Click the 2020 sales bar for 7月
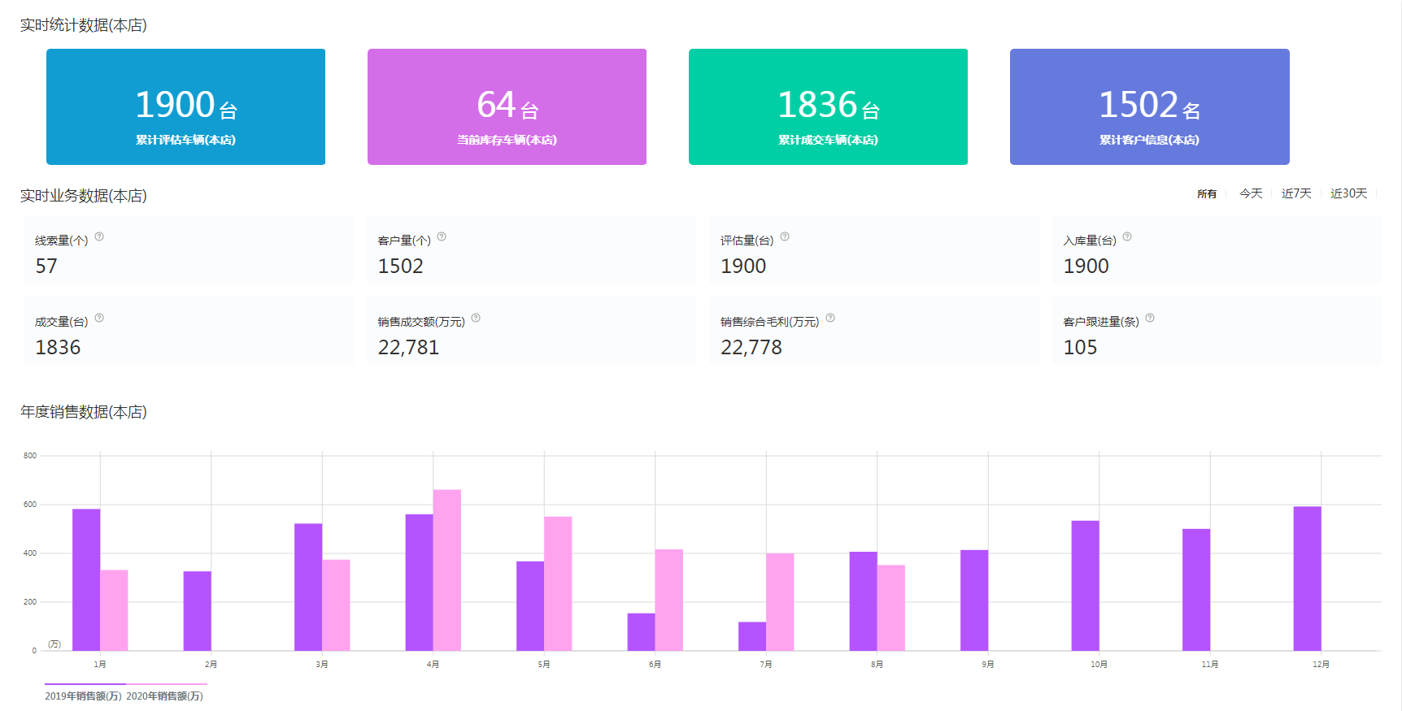This screenshot has height=711, width=1402. click(x=780, y=602)
